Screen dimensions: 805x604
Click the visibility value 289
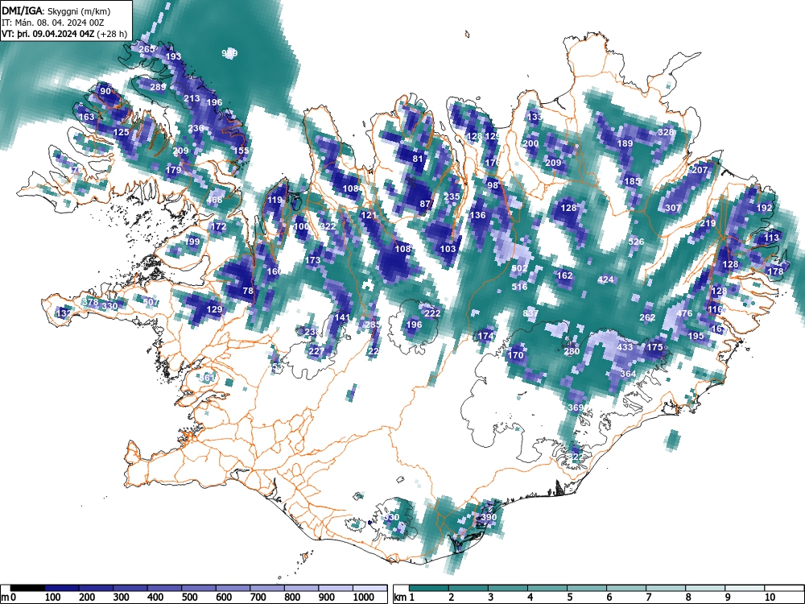[x=158, y=87]
